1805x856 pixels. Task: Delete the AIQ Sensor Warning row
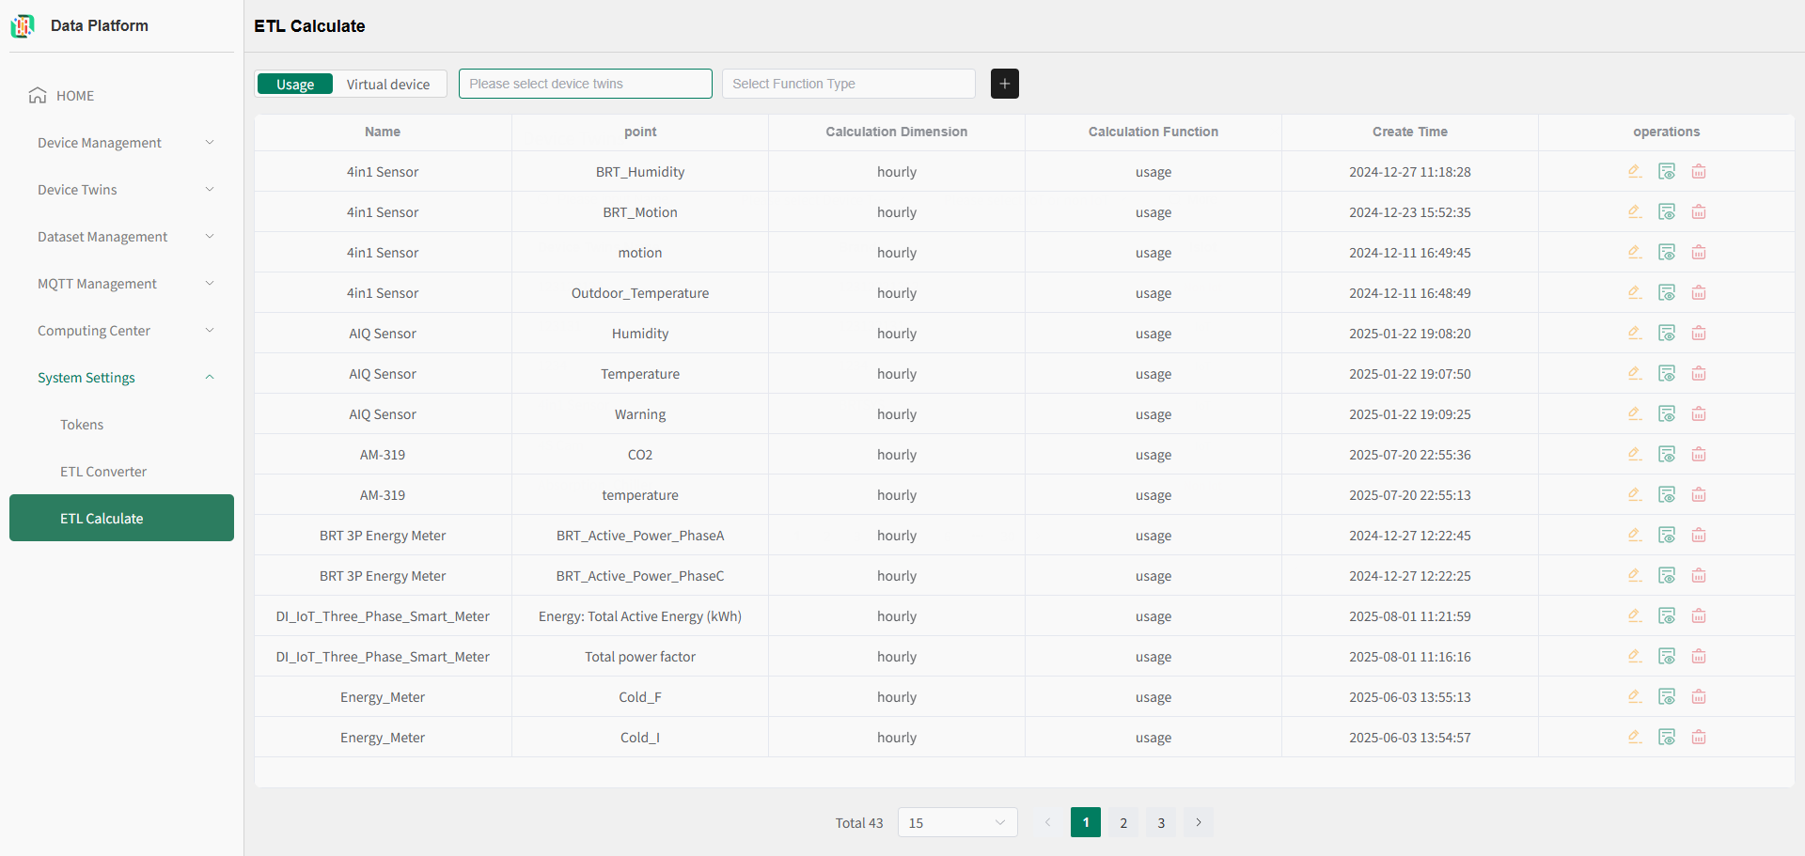pyautogui.click(x=1699, y=414)
